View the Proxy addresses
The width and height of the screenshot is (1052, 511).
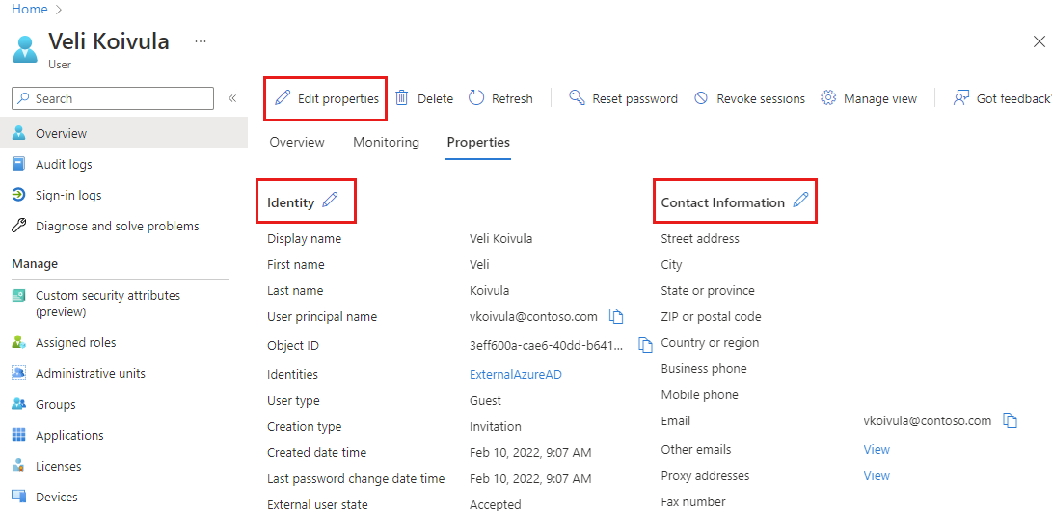tap(877, 475)
